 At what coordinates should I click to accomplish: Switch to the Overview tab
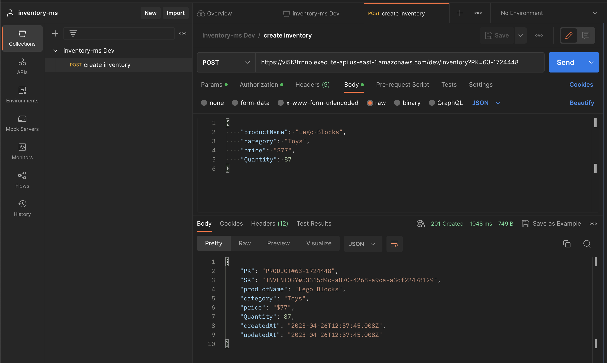[215, 13]
